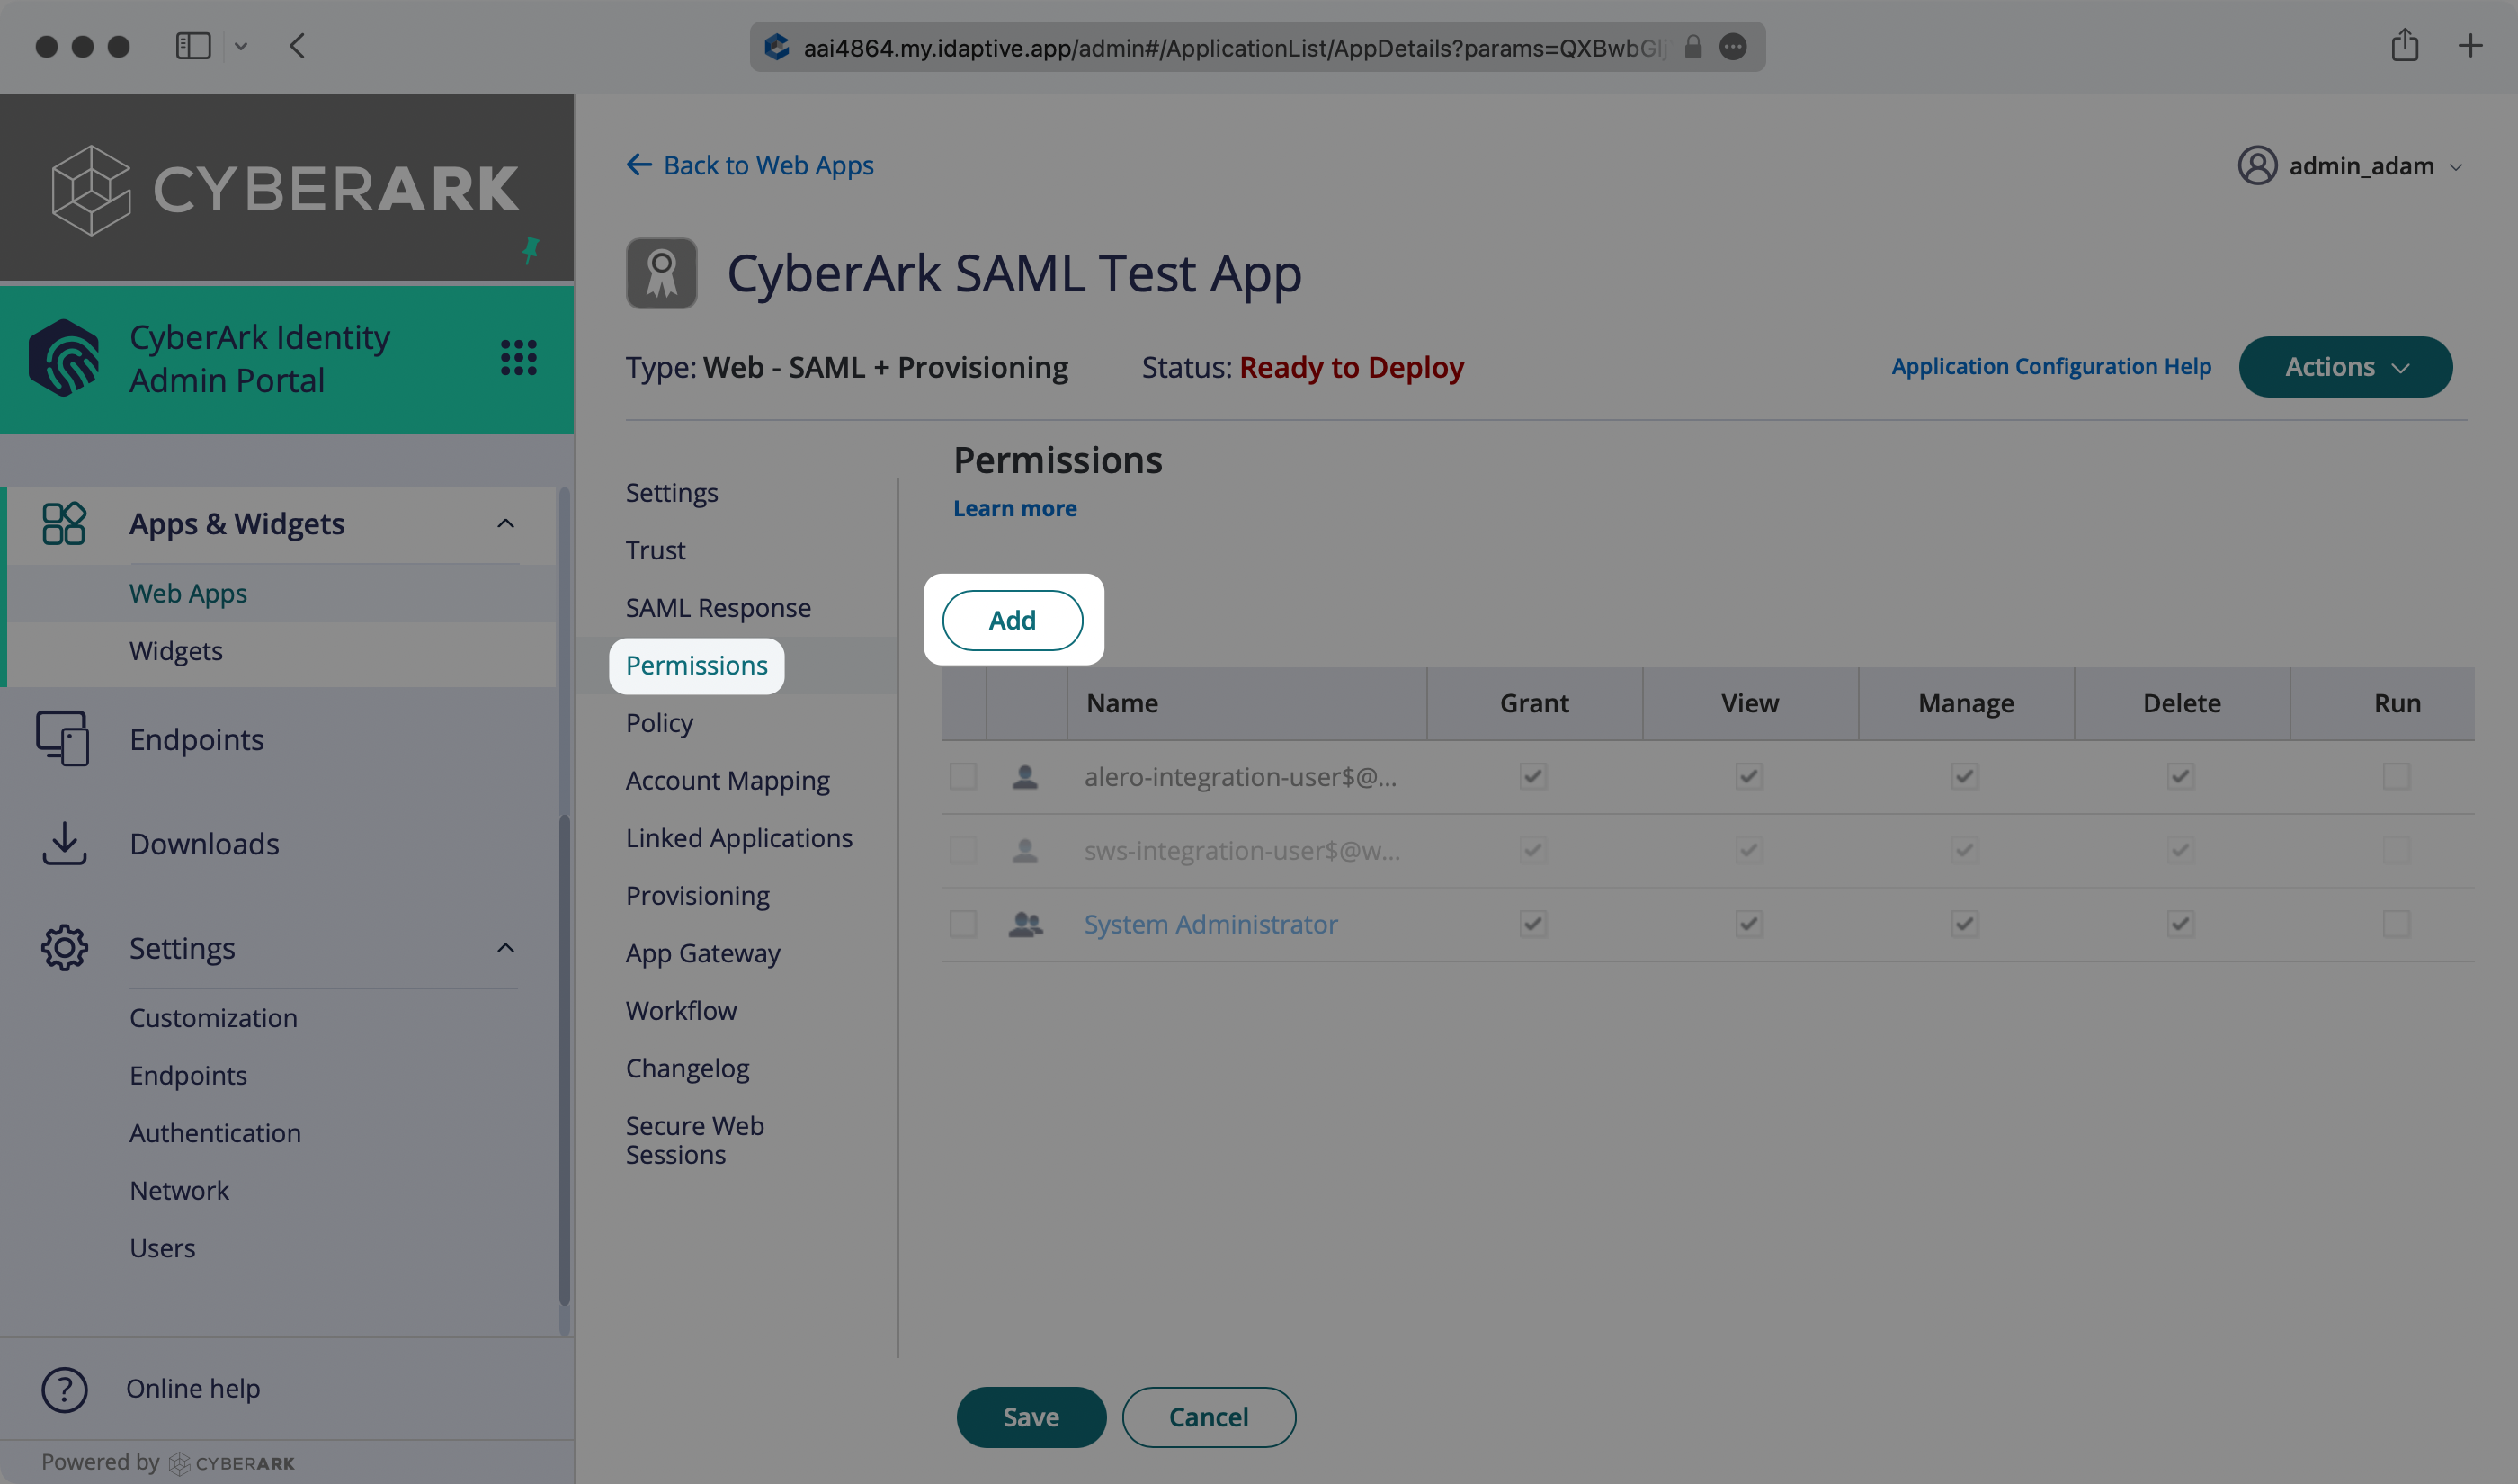This screenshot has width=2518, height=1484.
Task: Click the Online help icon
Action: click(x=62, y=1389)
